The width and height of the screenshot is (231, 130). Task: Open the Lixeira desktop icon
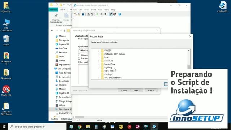(6, 40)
